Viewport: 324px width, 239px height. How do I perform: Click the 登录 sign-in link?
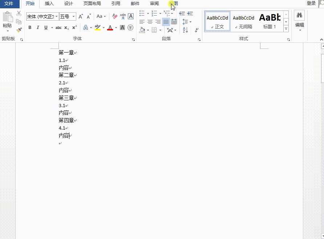(311, 3)
